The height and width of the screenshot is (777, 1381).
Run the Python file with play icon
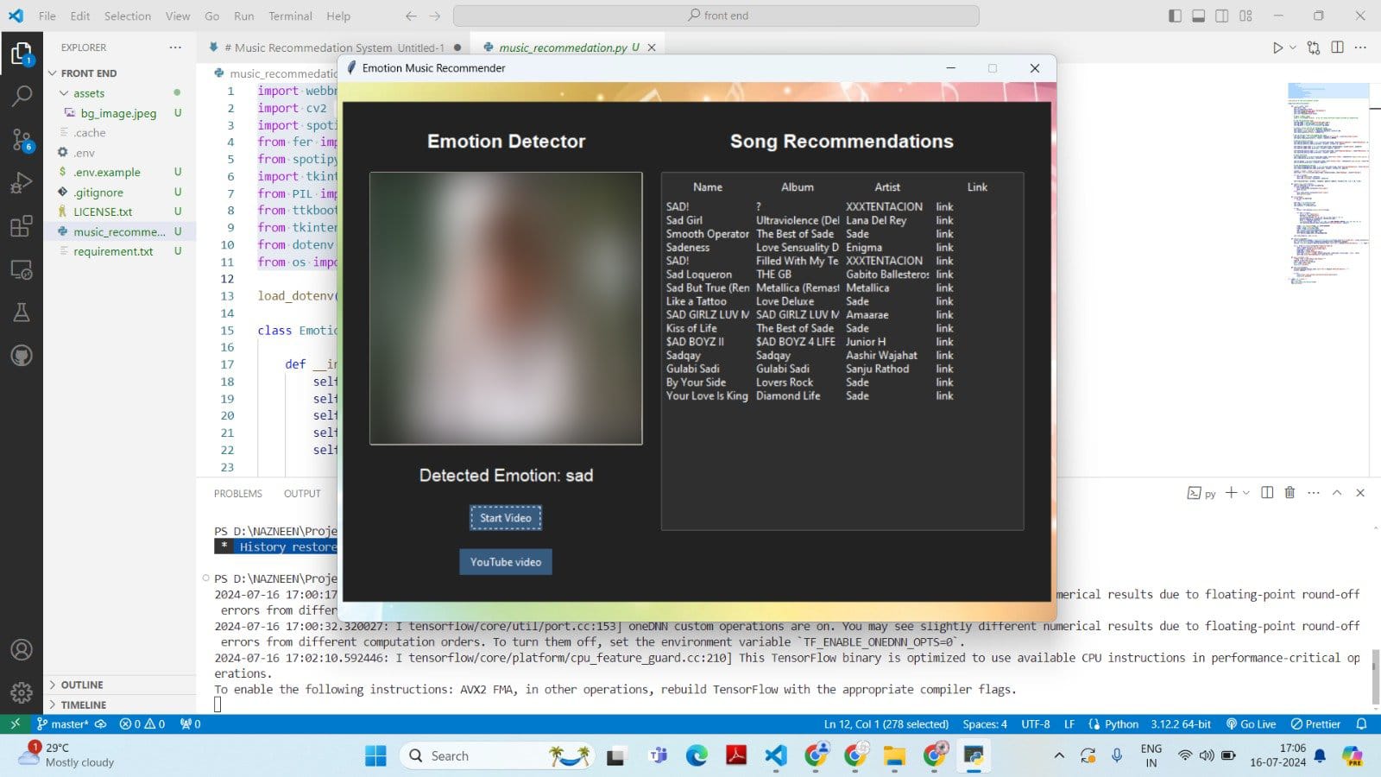coord(1277,47)
